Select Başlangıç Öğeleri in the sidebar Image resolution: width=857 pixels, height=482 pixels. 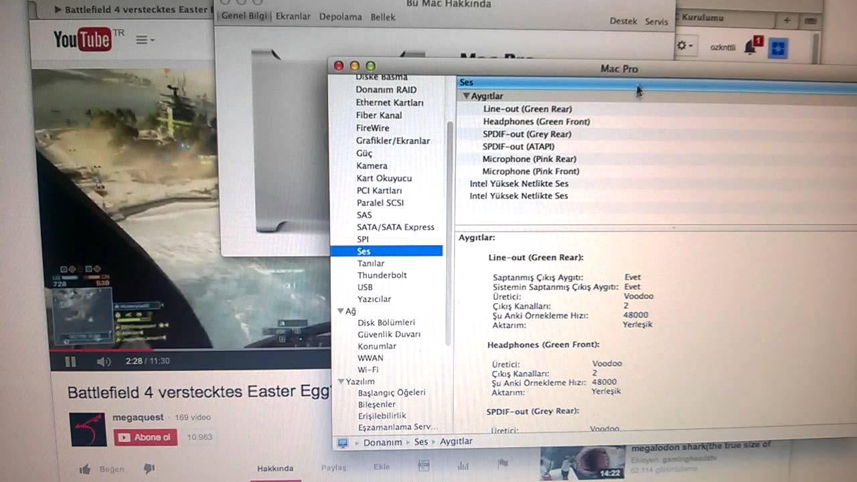click(391, 393)
